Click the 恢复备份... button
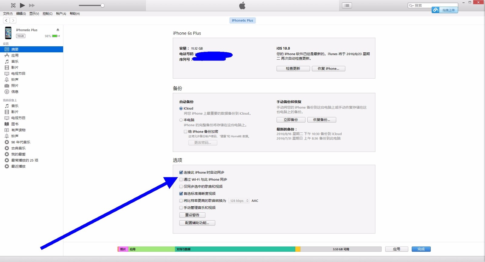This screenshot has width=485, height=262. (x=322, y=120)
